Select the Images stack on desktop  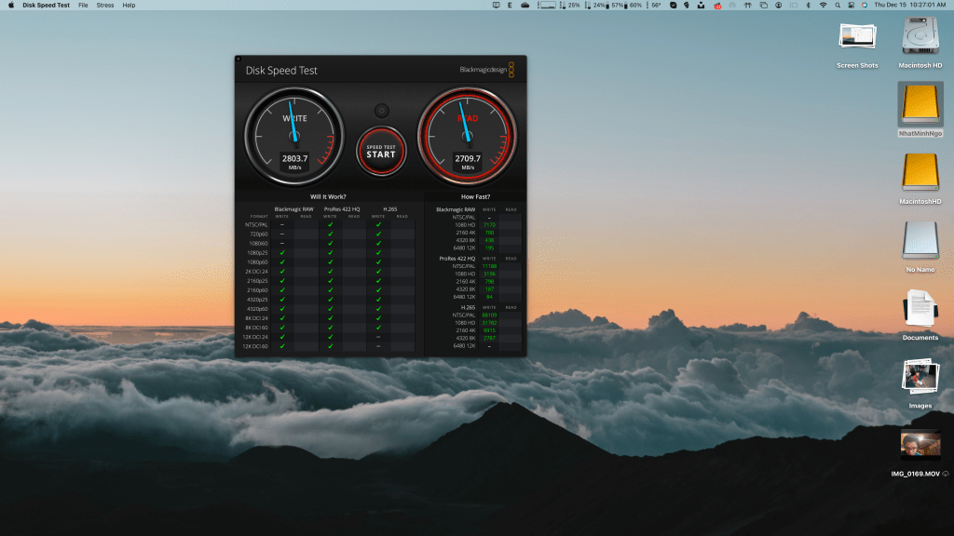920,378
